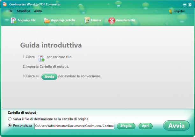Click the Apri button
This screenshot has height=137, width=195.
click(145, 126)
